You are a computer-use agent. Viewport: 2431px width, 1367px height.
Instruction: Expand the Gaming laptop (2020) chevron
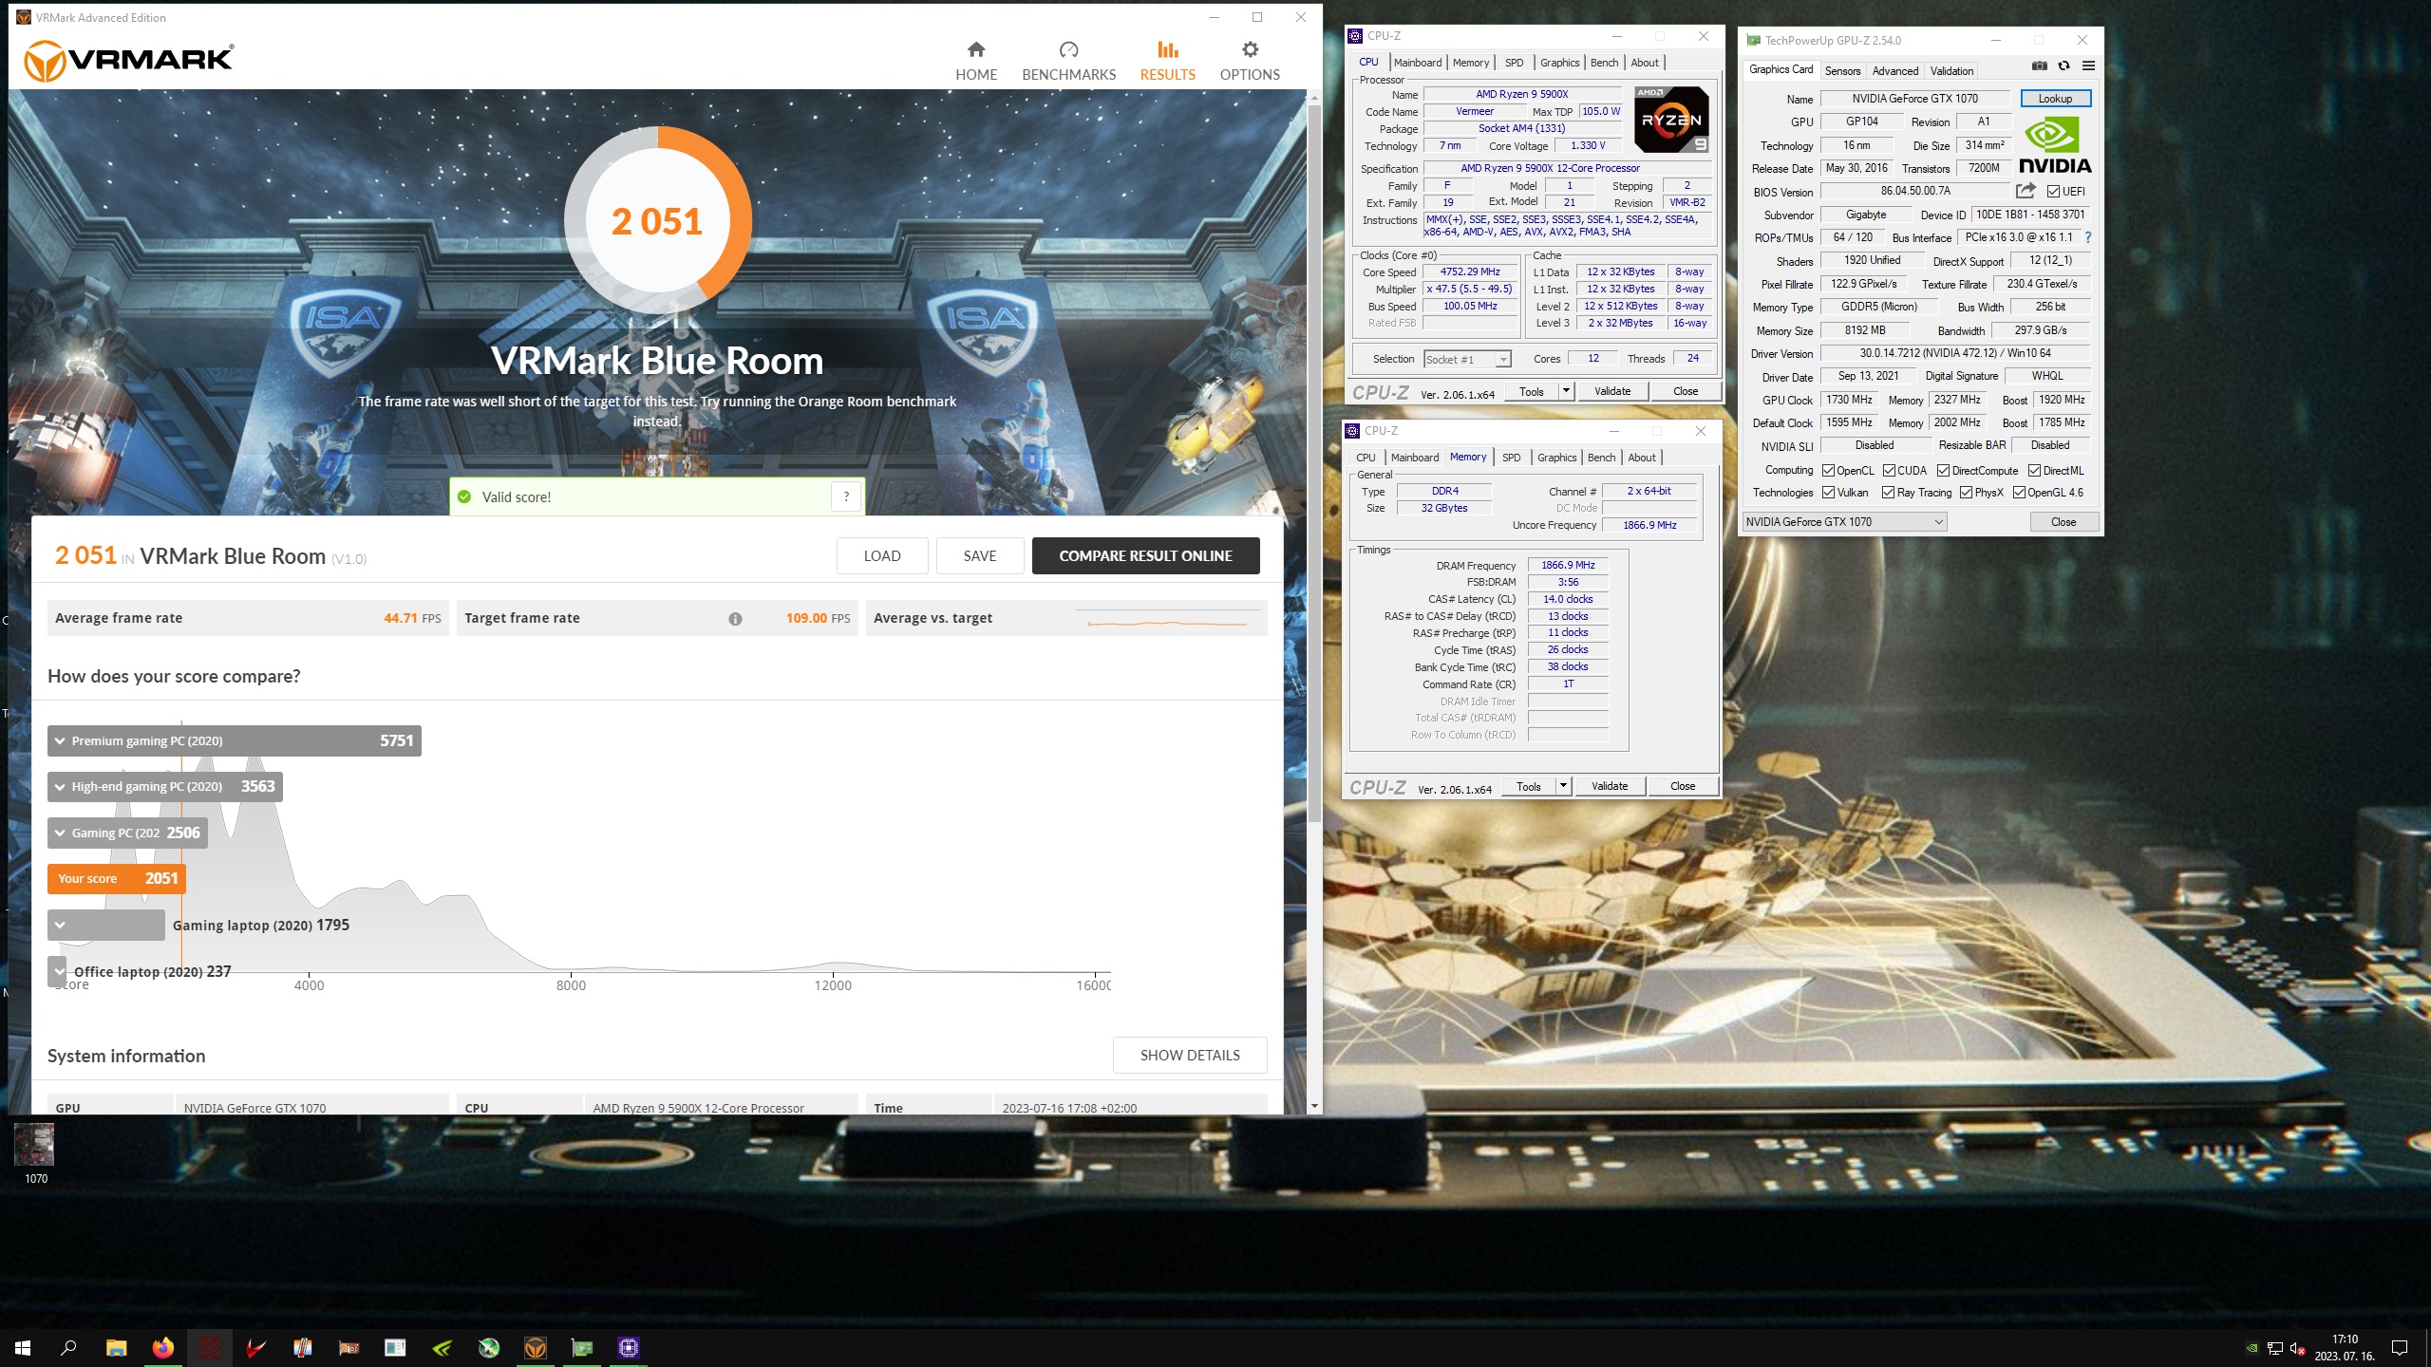click(61, 925)
